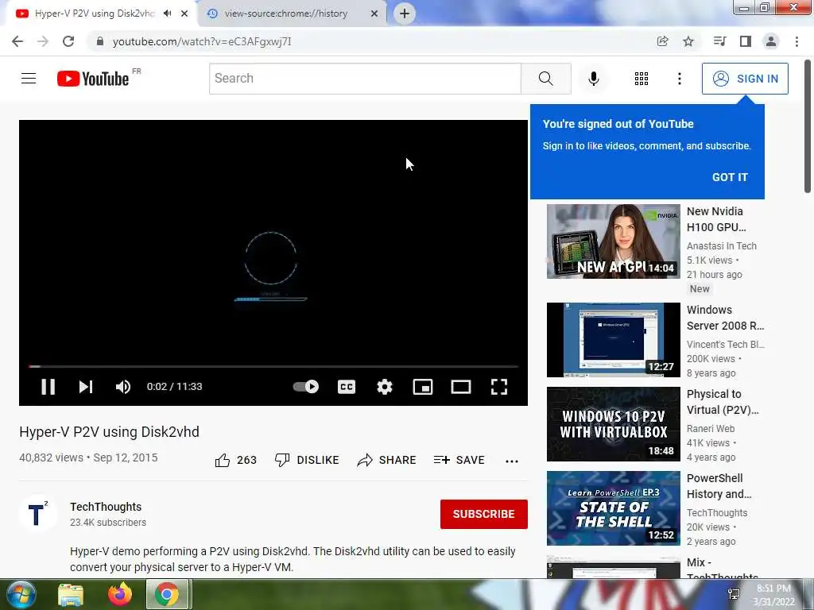Open Windows Explorer from taskbar

(71, 594)
